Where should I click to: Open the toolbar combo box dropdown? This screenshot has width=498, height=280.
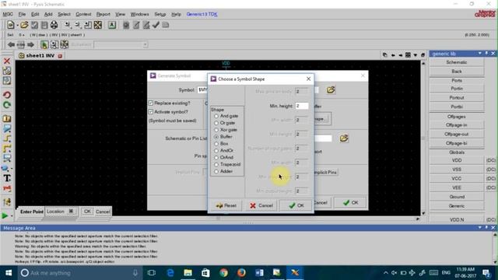pos(145,45)
